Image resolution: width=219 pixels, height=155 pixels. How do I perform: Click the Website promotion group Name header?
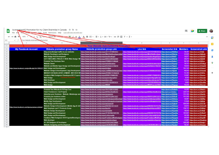pos(62,49)
